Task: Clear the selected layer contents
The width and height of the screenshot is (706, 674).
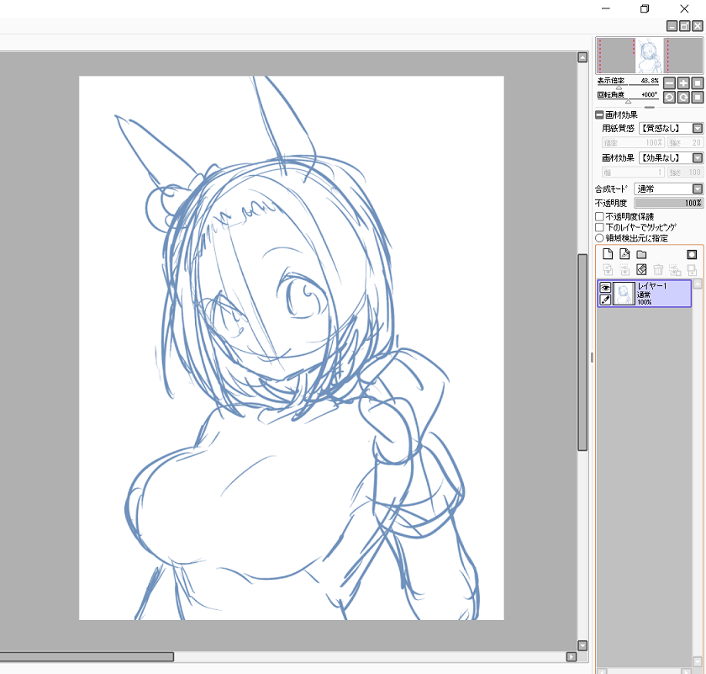Action: (x=641, y=270)
